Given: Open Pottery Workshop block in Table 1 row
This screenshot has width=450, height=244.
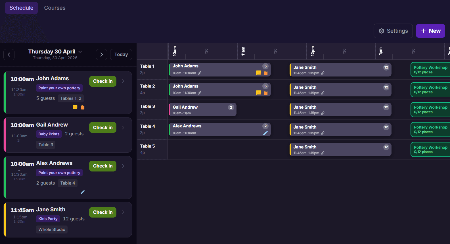Looking at the screenshot, I should pos(430,70).
